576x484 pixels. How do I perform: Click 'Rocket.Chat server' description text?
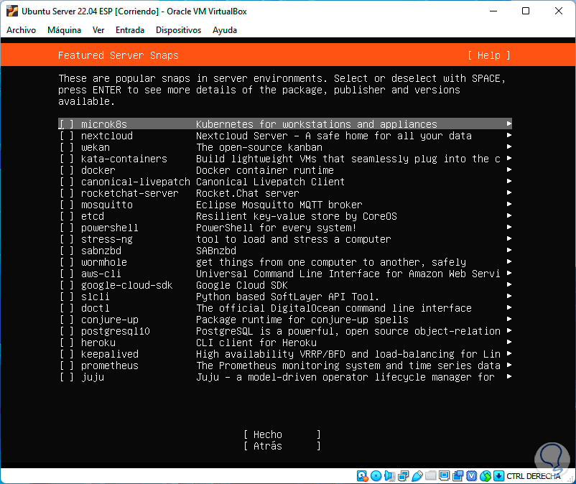[x=248, y=193]
